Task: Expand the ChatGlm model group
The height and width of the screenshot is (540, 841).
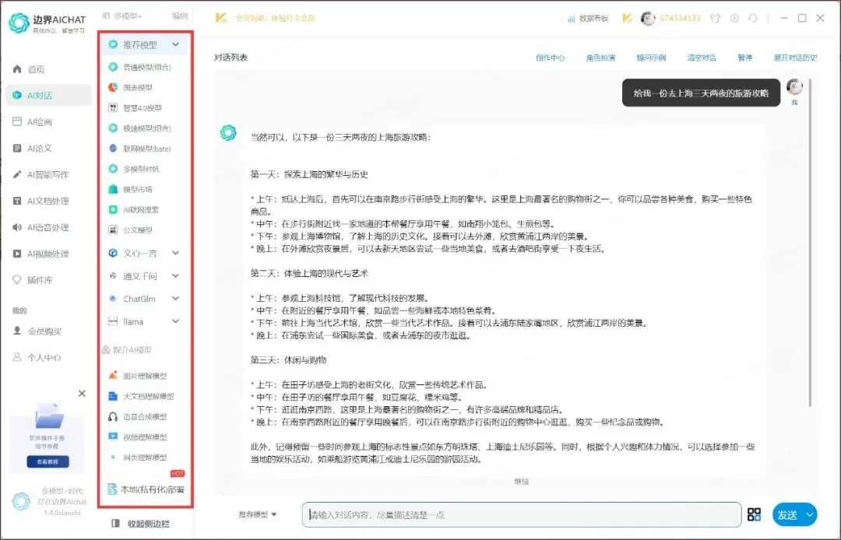Action: coord(175,299)
